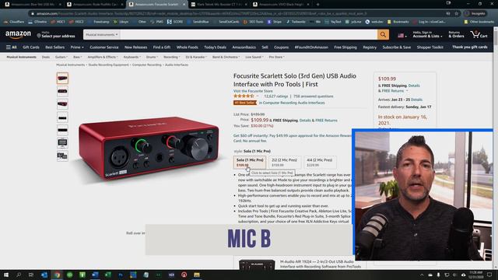Expand the DJ & Karaoke dropdown
The image size is (498, 280).
click(x=196, y=57)
